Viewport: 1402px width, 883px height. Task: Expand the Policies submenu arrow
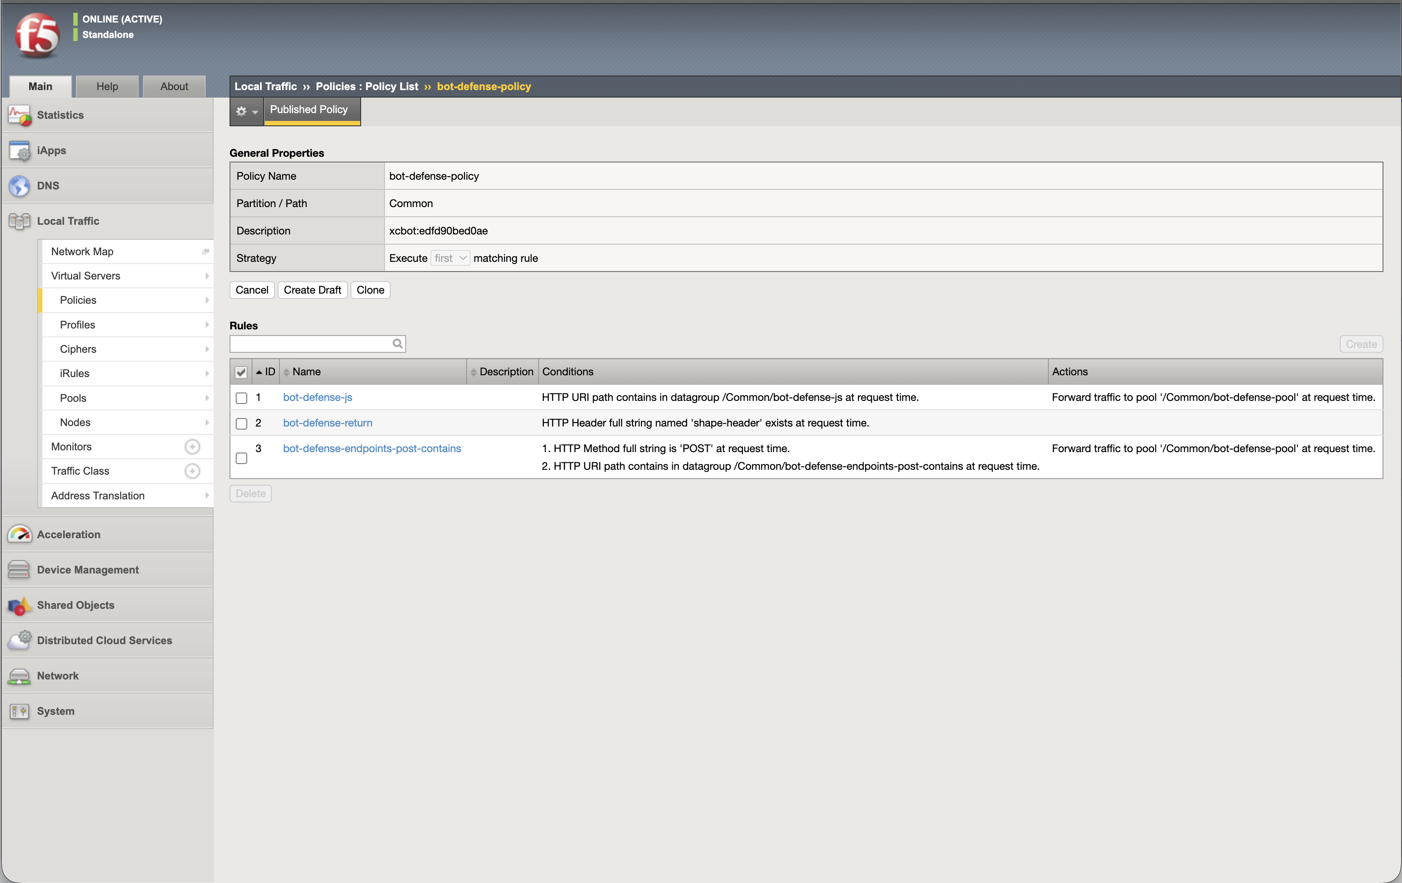pos(207,301)
